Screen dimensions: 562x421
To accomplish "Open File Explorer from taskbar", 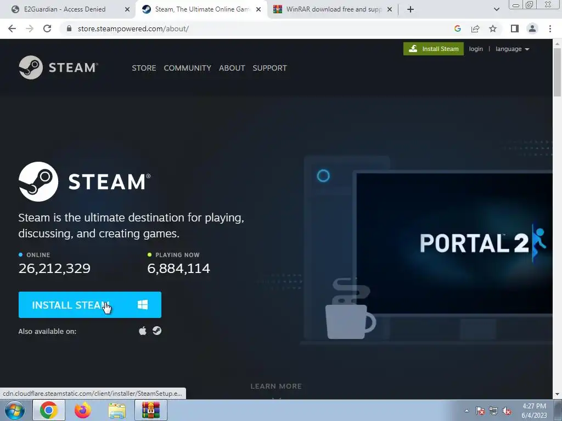I will tap(117, 411).
